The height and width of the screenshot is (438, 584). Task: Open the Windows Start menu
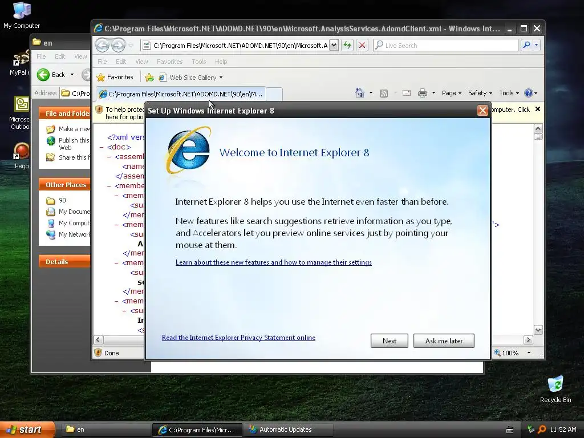[27, 429]
